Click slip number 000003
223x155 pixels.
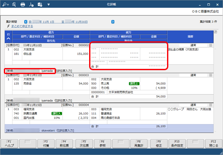[x=84, y=75]
